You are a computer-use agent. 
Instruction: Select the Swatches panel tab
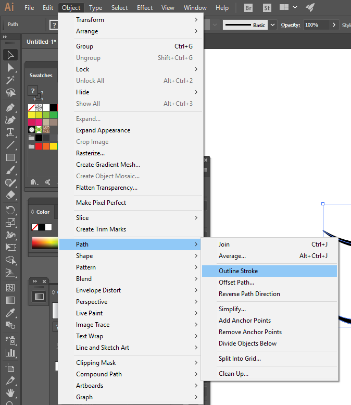click(x=41, y=76)
